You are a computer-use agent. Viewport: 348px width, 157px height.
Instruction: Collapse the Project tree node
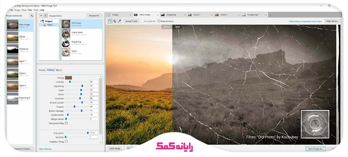tap(40, 21)
